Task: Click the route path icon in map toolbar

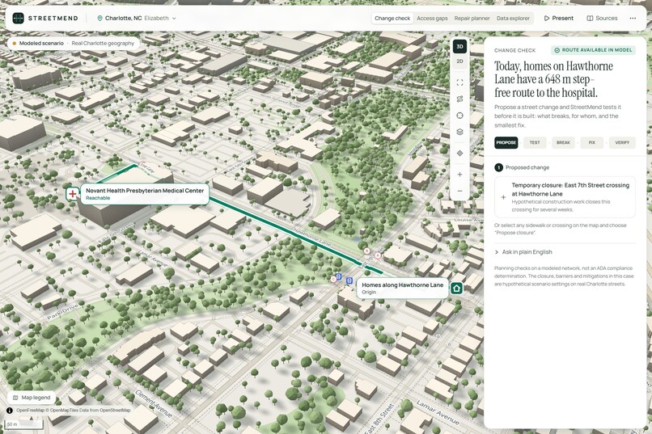Action: 460,99
